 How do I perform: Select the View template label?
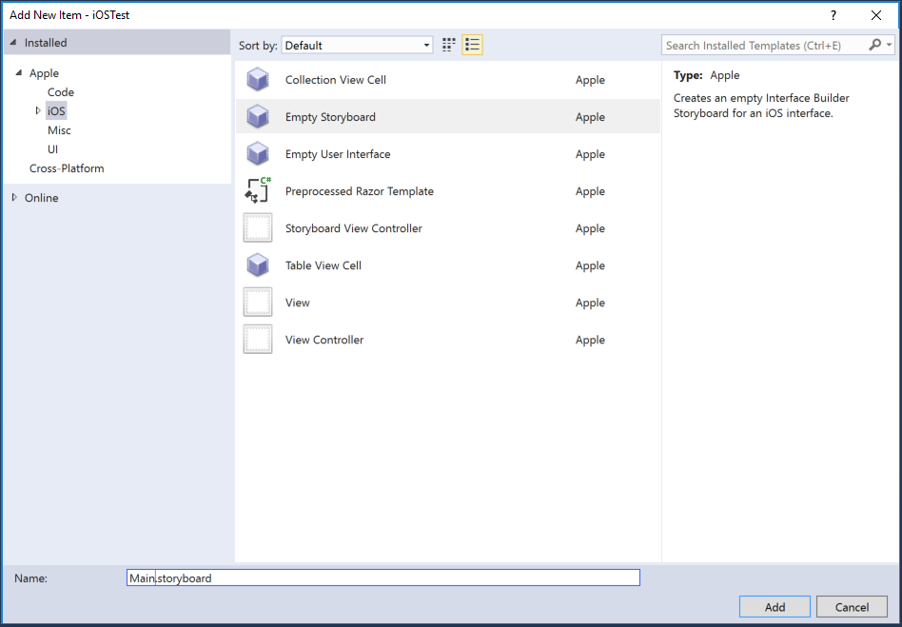[298, 302]
